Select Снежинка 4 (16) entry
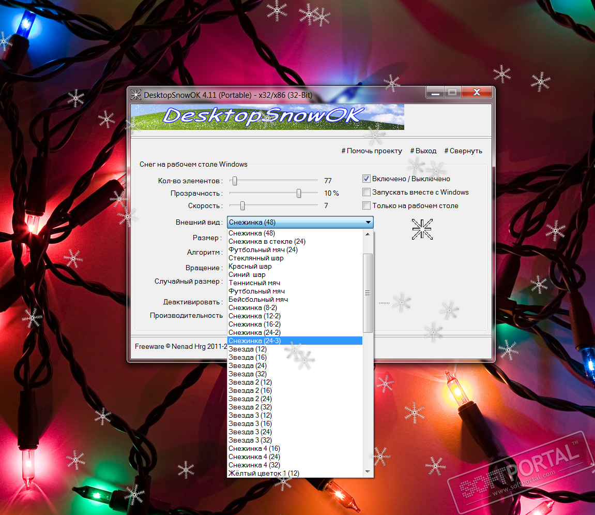The image size is (595, 515). [295, 448]
